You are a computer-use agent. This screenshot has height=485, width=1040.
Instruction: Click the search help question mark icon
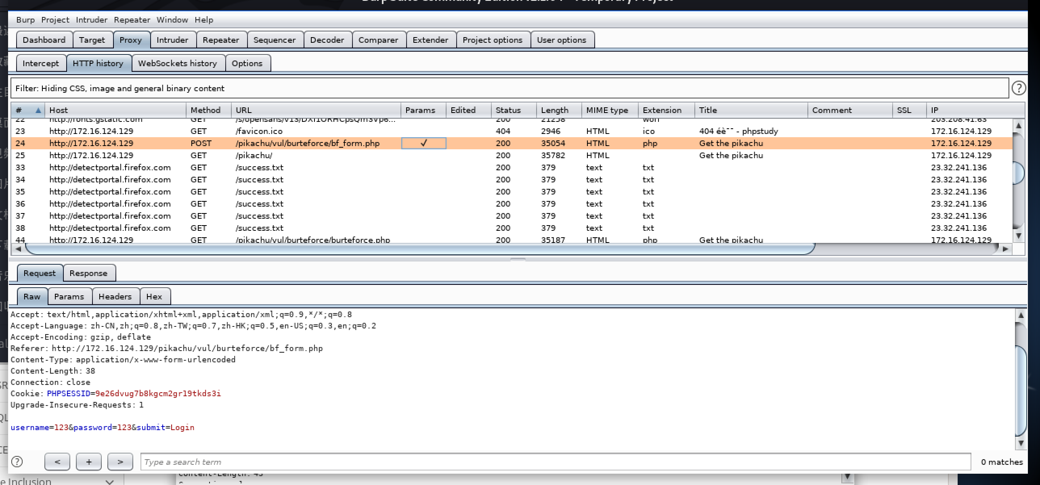17,462
